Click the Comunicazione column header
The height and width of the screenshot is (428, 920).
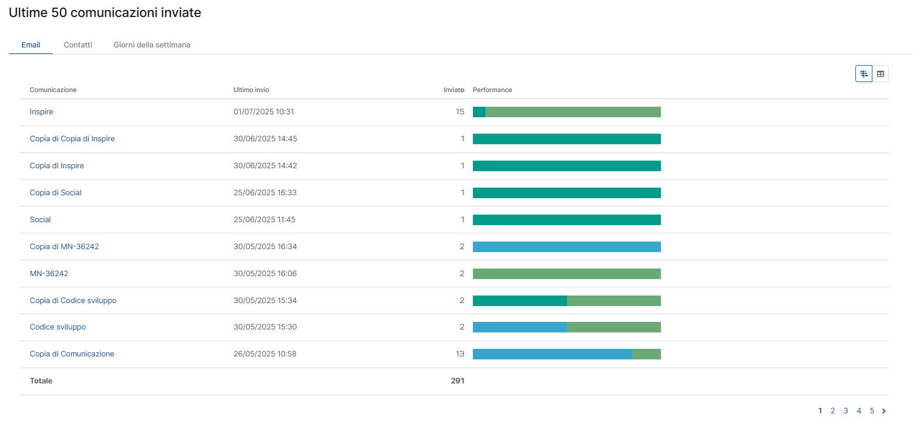click(53, 90)
